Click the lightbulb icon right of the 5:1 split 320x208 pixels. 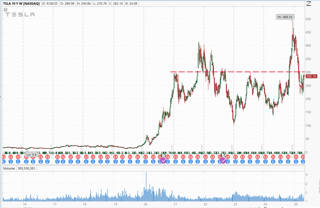point(168,162)
